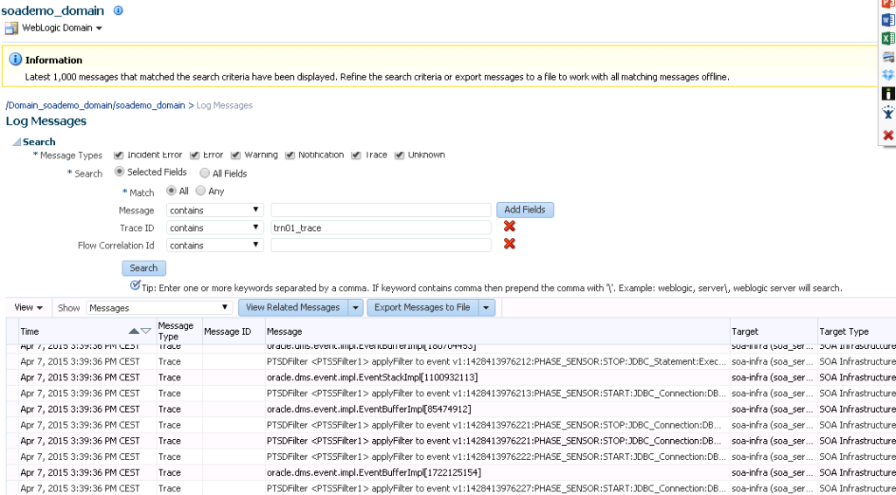Close the side launcher bar with red X
896x495 pixels.
click(888, 136)
